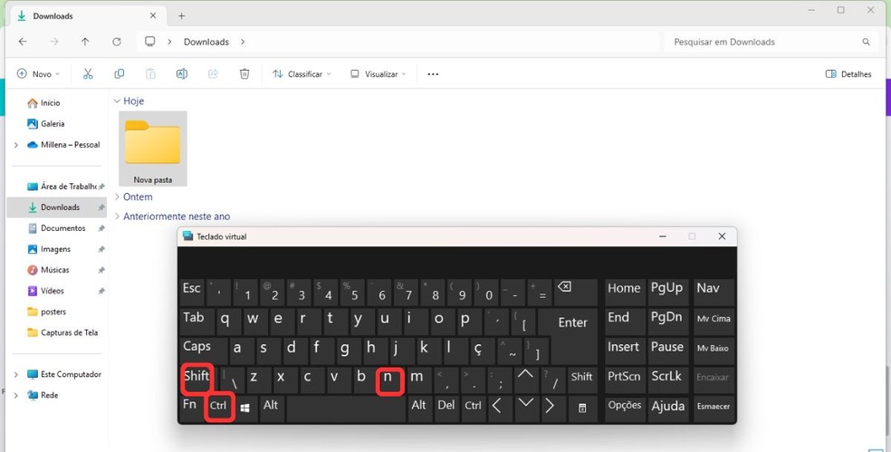The height and width of the screenshot is (452, 891).
Task: Click the Rename icon in toolbar
Action: pos(182,74)
